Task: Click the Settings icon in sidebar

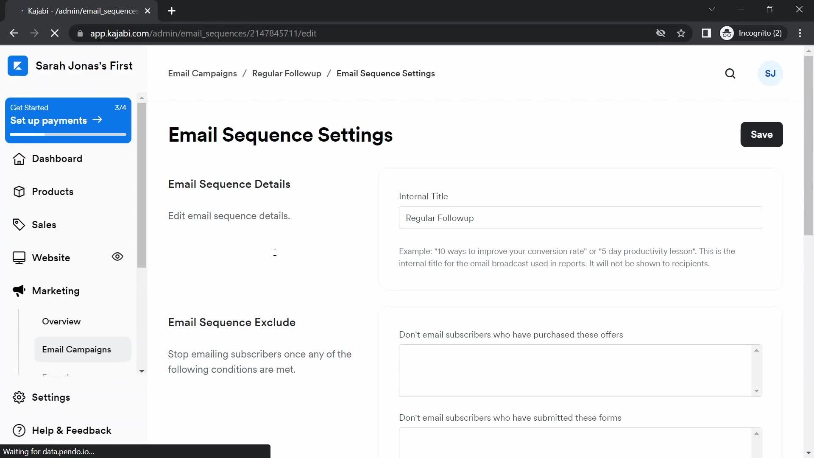Action: (18, 397)
